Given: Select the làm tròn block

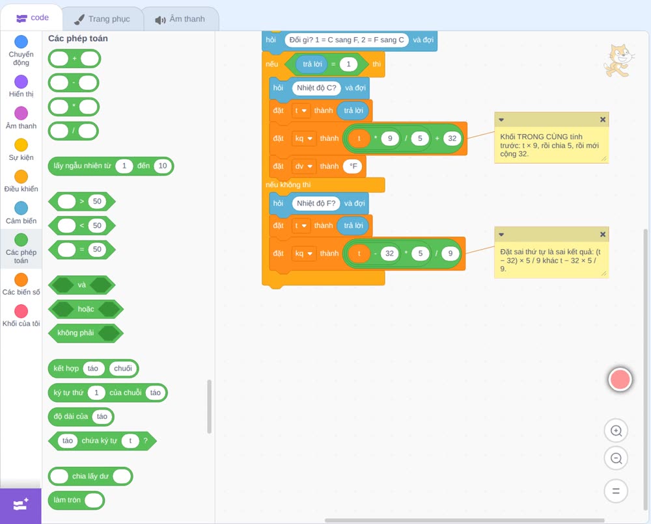Looking at the screenshot, I should 76,501.
